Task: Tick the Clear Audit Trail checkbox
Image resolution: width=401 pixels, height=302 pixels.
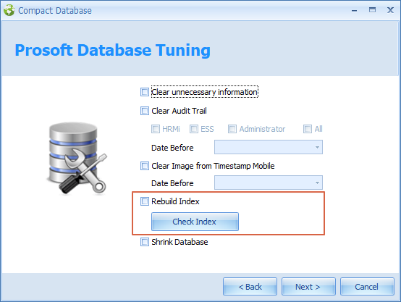Action: (x=145, y=111)
